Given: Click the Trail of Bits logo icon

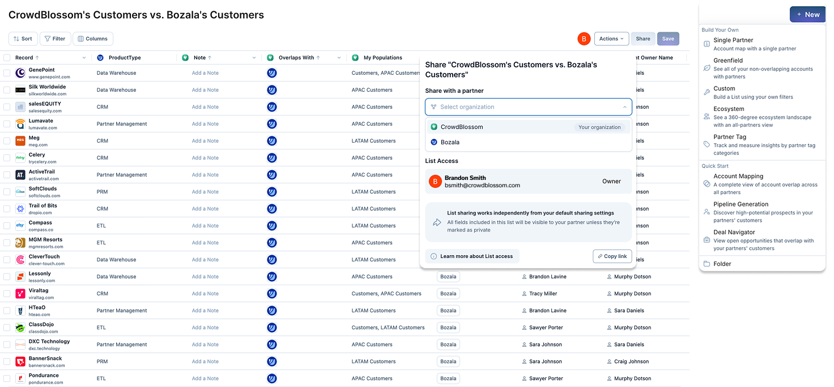Looking at the screenshot, I should pyautogui.click(x=20, y=209).
